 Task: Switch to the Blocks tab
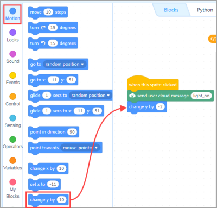(171, 10)
